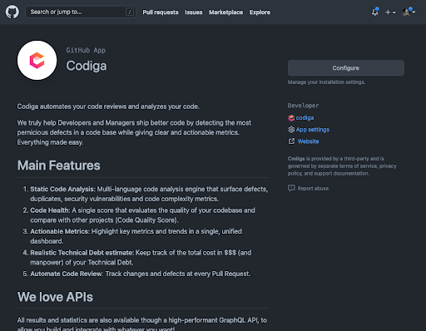Expand the plus create-new dropdown
426x331 pixels.
(x=390, y=12)
